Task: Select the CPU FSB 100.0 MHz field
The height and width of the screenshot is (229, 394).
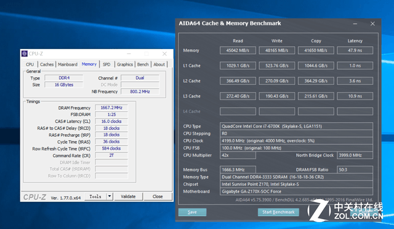Action: pos(296,148)
